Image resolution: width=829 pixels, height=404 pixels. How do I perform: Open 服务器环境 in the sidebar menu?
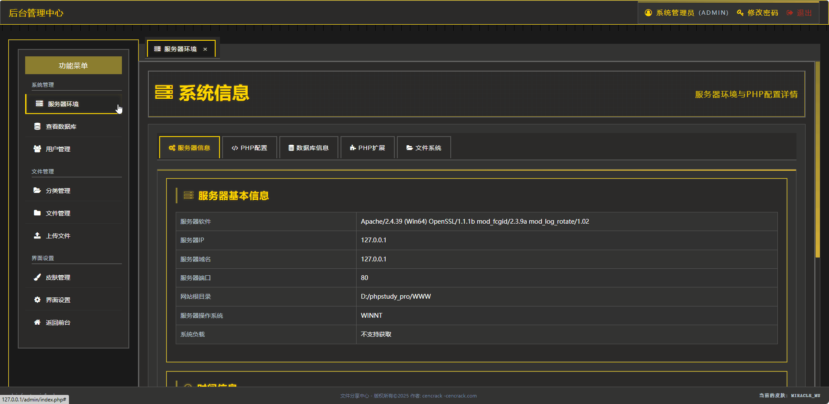click(63, 104)
